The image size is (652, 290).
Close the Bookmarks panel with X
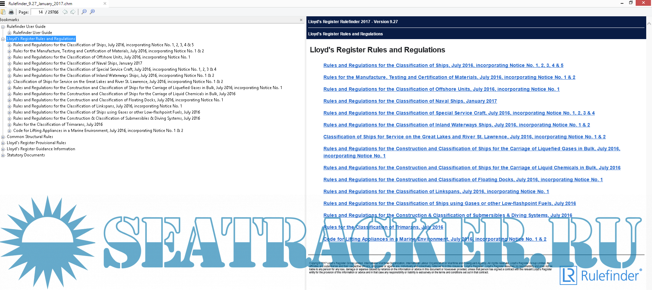(x=301, y=20)
